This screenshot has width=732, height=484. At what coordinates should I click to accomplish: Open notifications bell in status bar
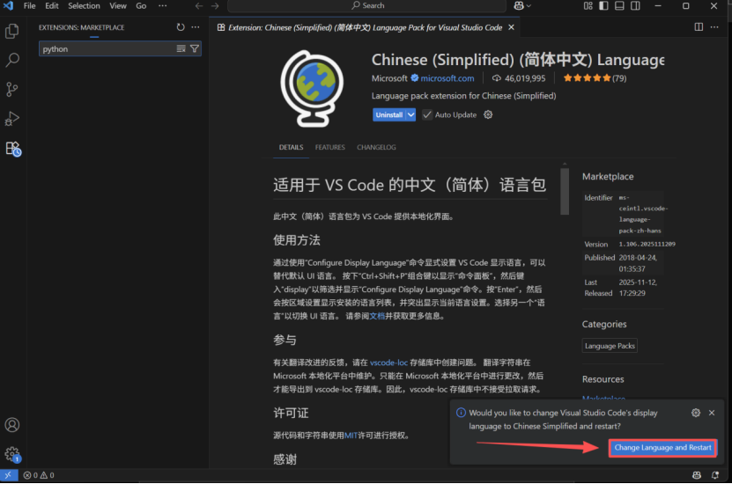[x=714, y=475]
